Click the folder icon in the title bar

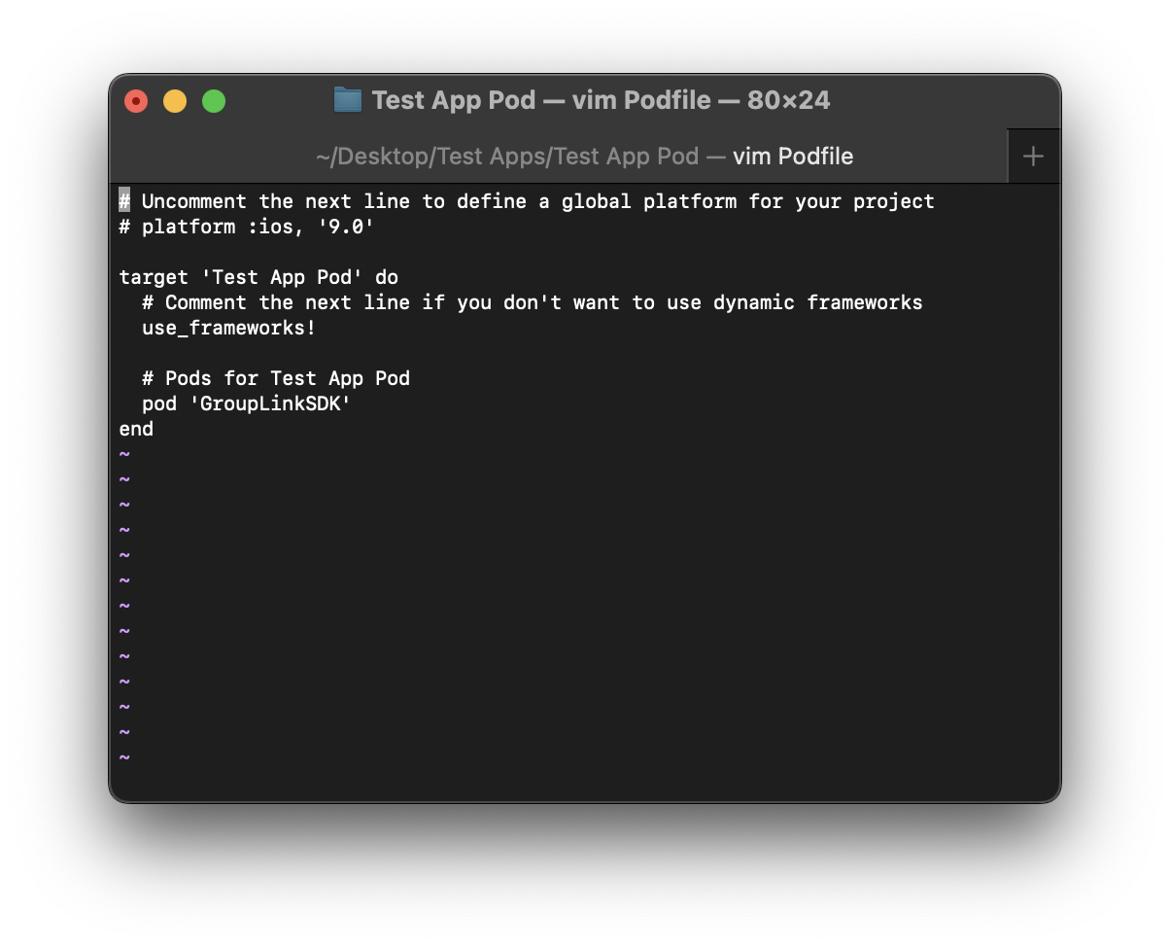[347, 100]
